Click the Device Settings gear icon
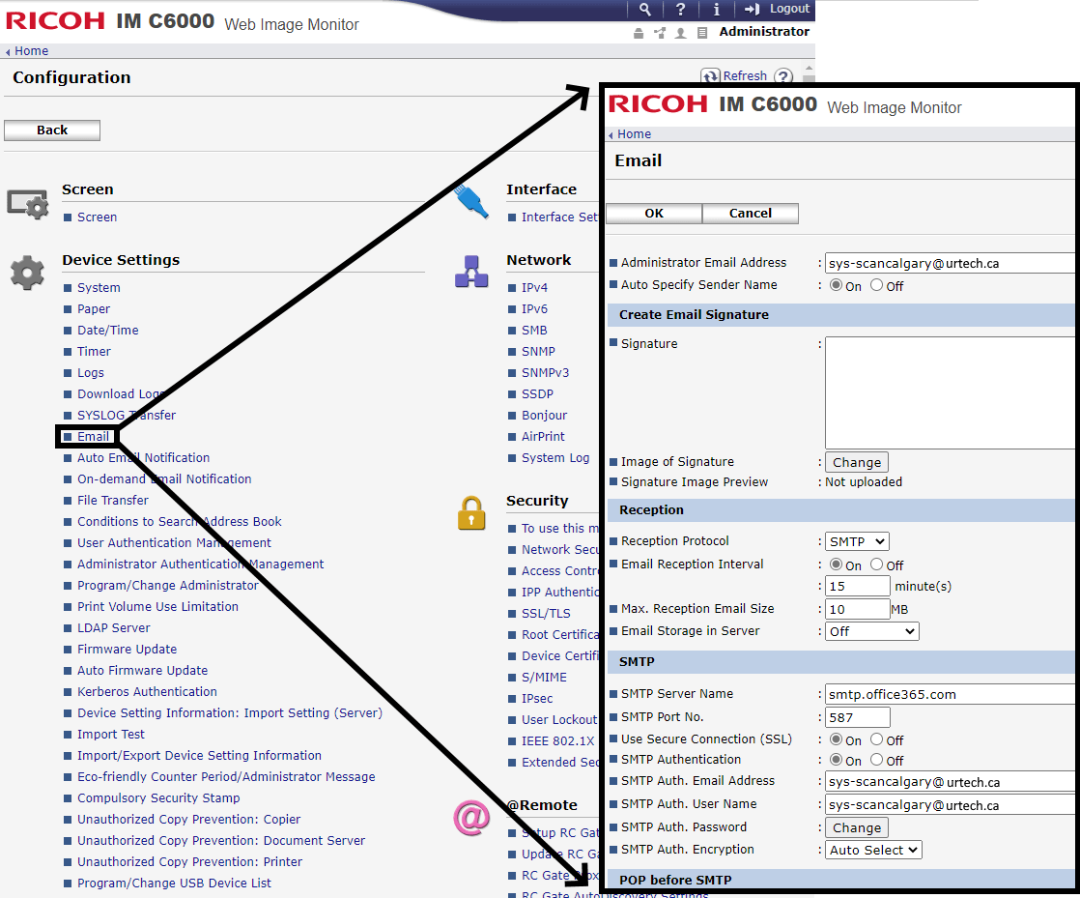Screen dimensions: 1080x898 pyautogui.click(x=27, y=273)
